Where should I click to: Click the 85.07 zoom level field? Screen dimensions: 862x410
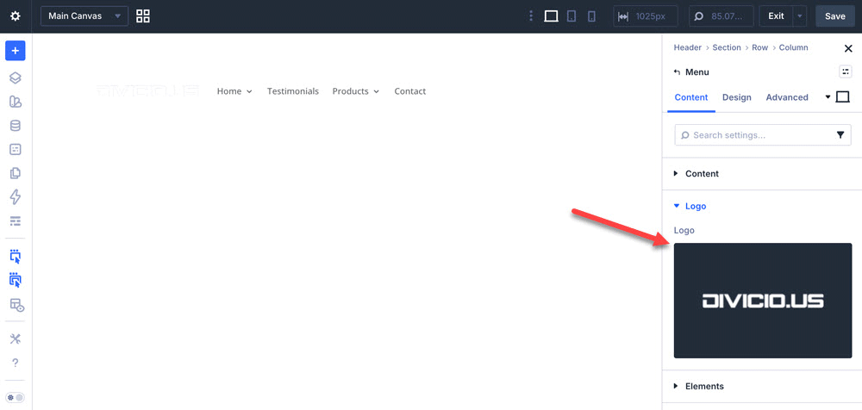tap(721, 16)
